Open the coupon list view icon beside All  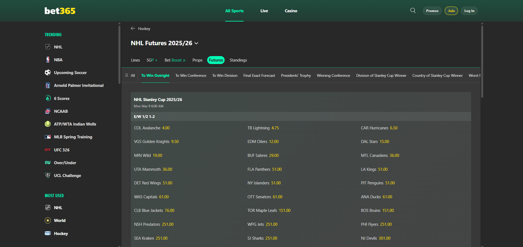(x=126, y=75)
